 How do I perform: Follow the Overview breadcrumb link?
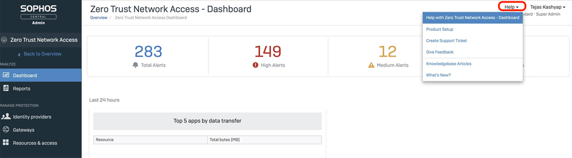(x=99, y=18)
